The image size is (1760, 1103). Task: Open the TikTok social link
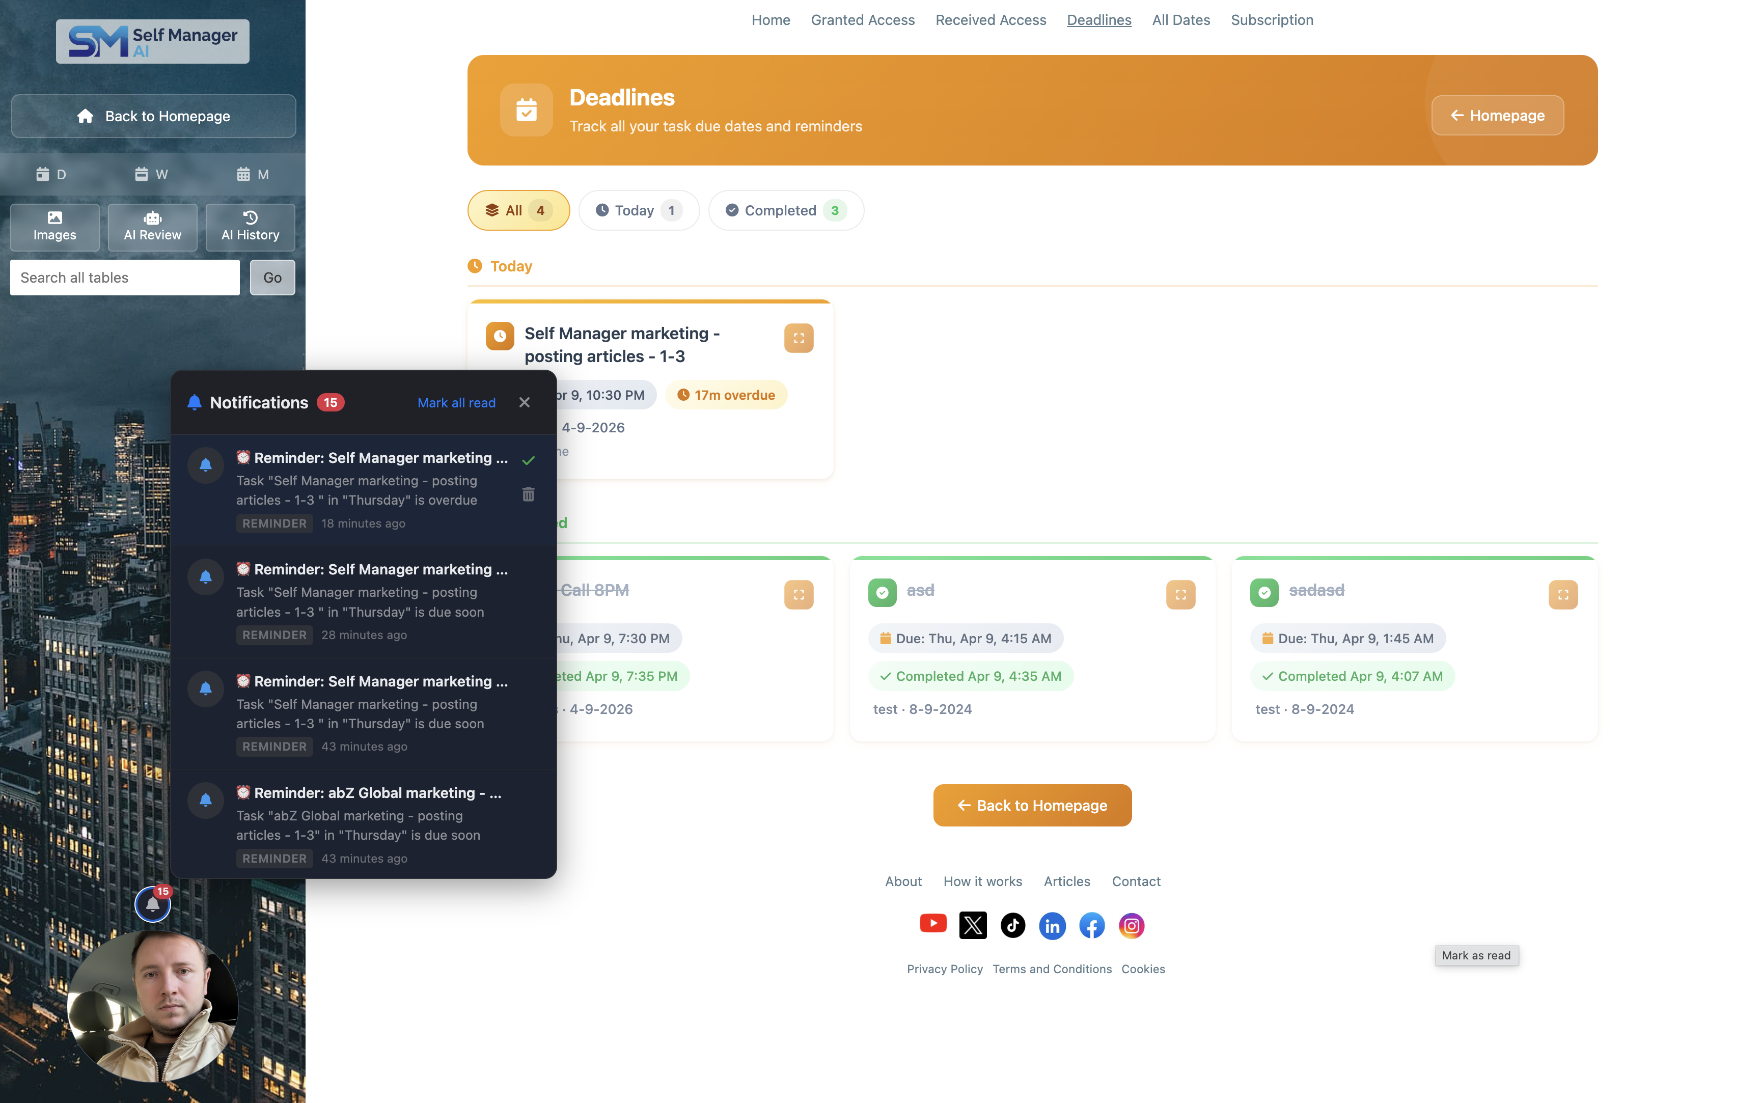pyautogui.click(x=1012, y=926)
